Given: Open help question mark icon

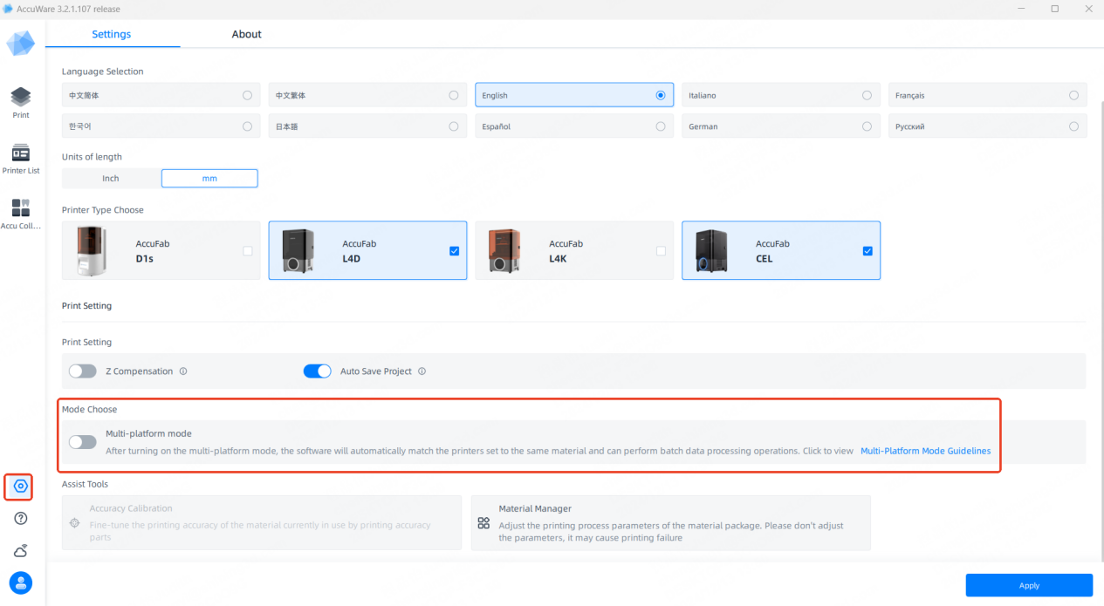Looking at the screenshot, I should pyautogui.click(x=21, y=519).
